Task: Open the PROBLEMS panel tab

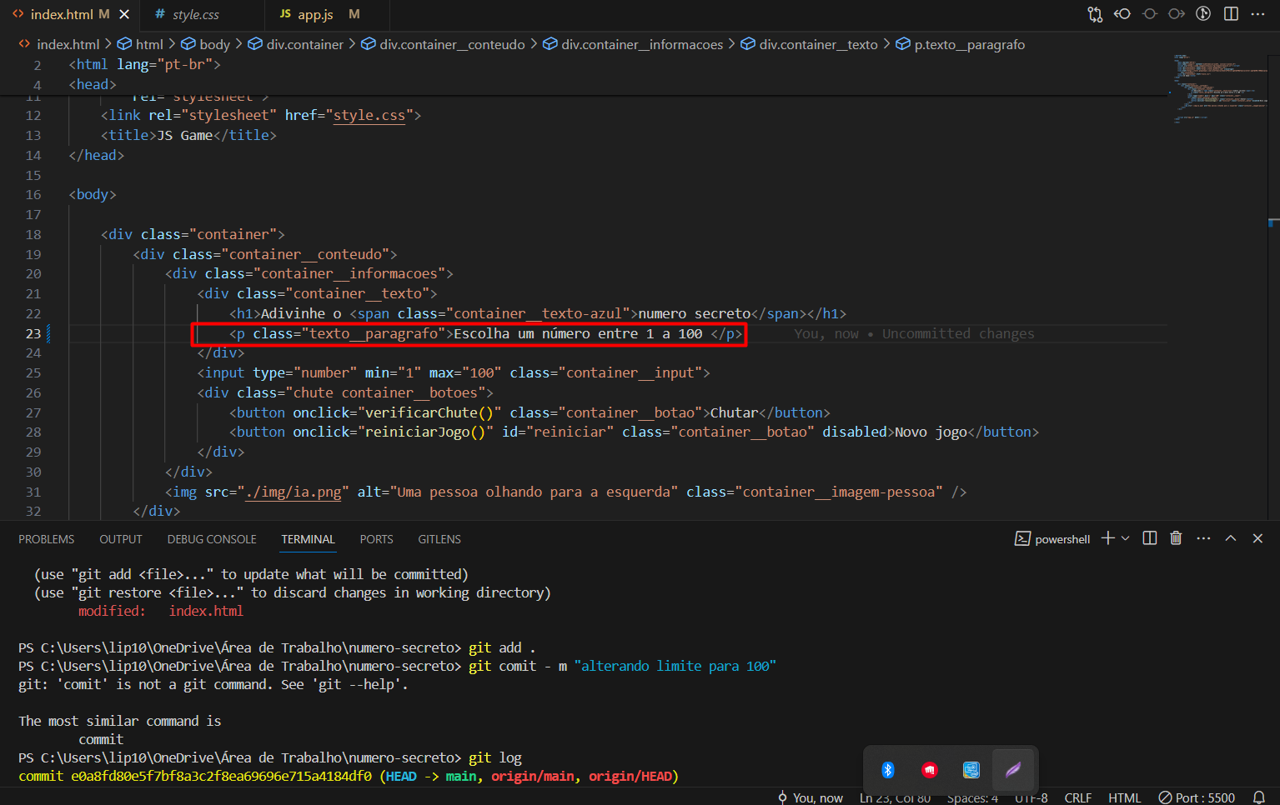Action: pyautogui.click(x=47, y=539)
